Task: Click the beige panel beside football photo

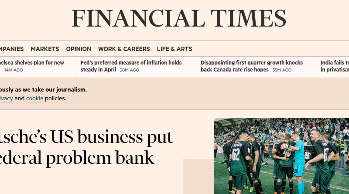Action: (198, 177)
